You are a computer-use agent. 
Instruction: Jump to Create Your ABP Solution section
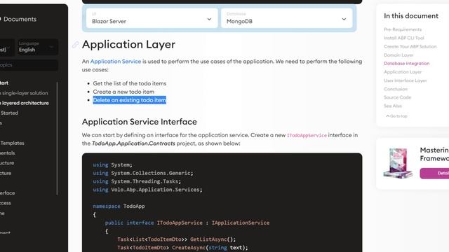[x=410, y=47]
